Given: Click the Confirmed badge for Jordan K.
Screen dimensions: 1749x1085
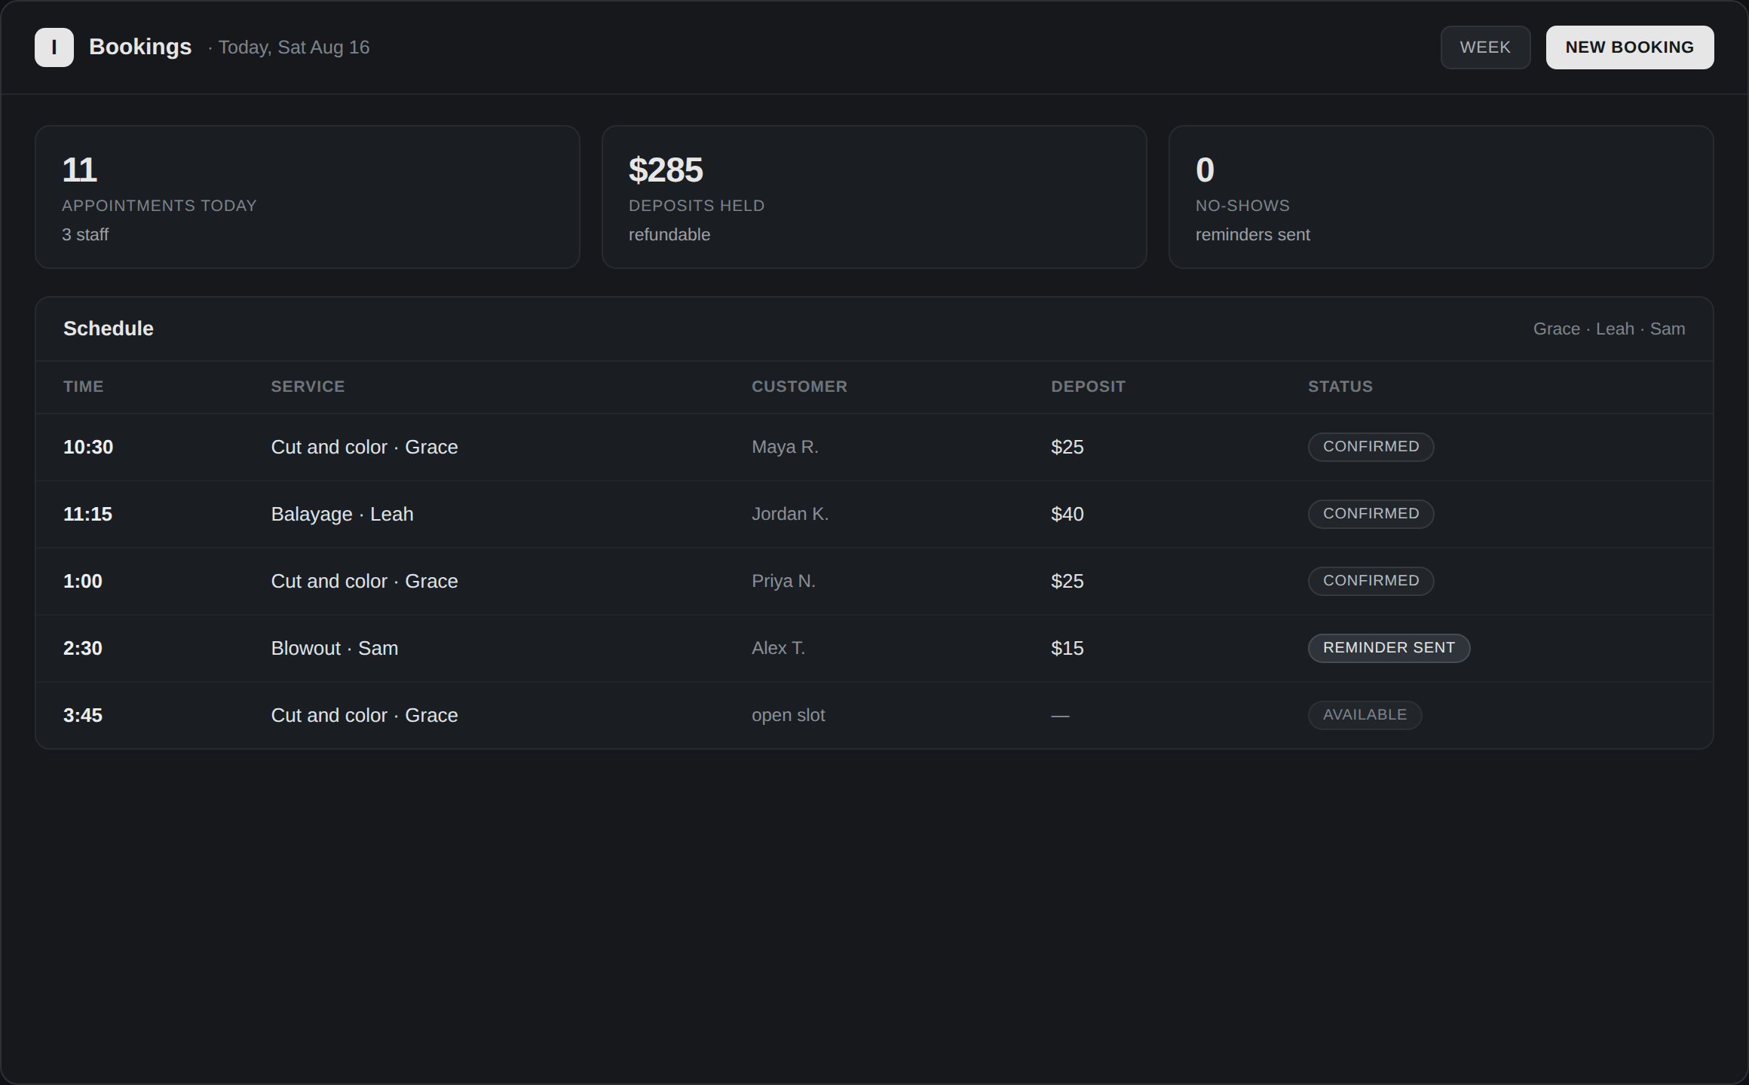Looking at the screenshot, I should (1371, 514).
